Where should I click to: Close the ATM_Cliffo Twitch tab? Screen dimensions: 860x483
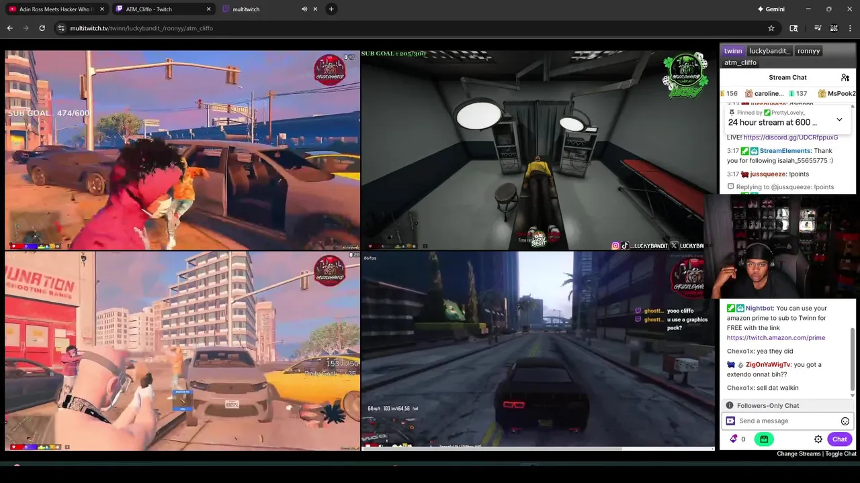208,9
